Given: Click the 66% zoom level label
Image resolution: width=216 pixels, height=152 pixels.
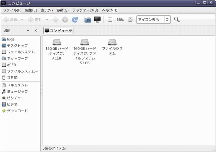Looking at the screenshot, I should (x=120, y=20).
